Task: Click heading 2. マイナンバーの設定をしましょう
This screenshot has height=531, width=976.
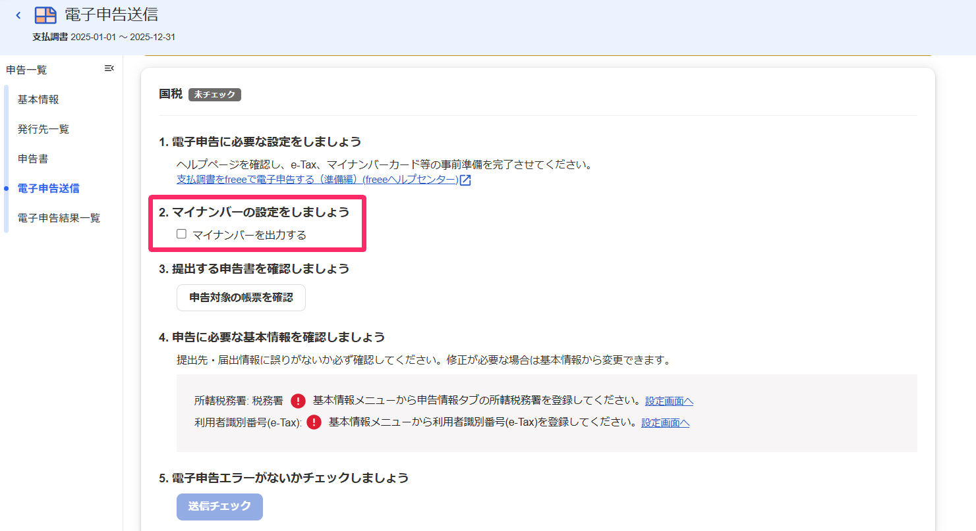Action: coord(254,212)
